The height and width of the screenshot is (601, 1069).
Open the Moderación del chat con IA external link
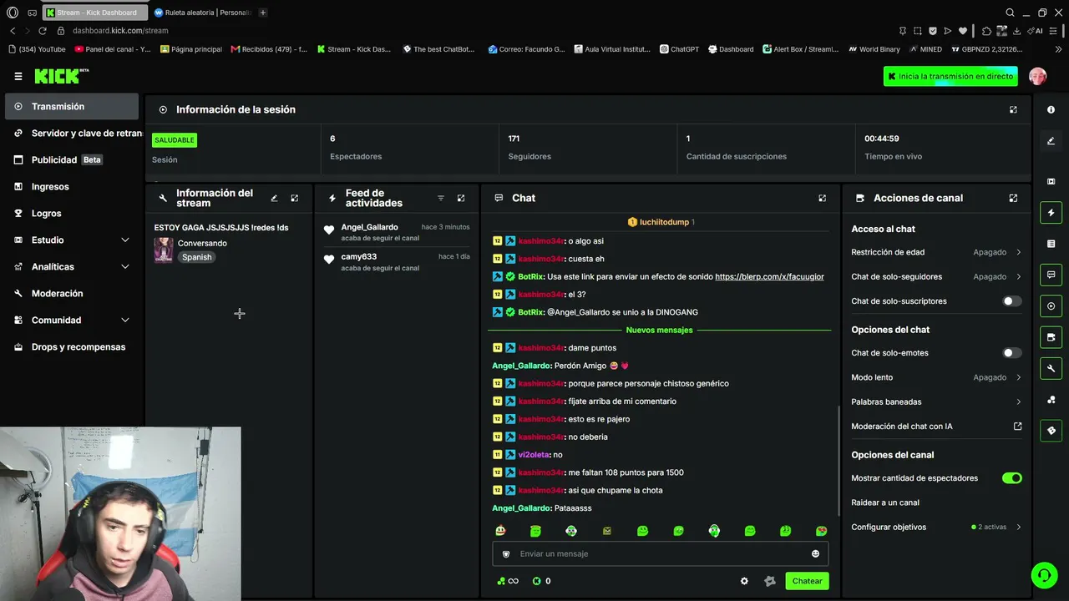click(x=1017, y=427)
